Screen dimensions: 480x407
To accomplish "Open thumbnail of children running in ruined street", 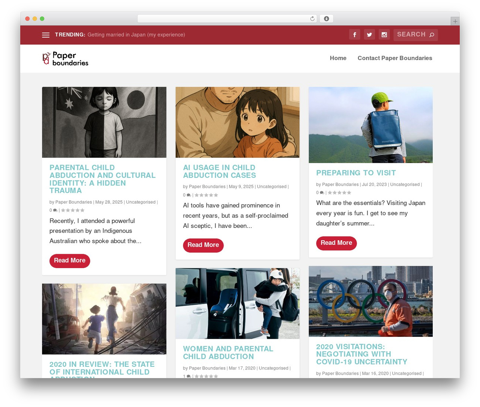I will (x=104, y=319).
